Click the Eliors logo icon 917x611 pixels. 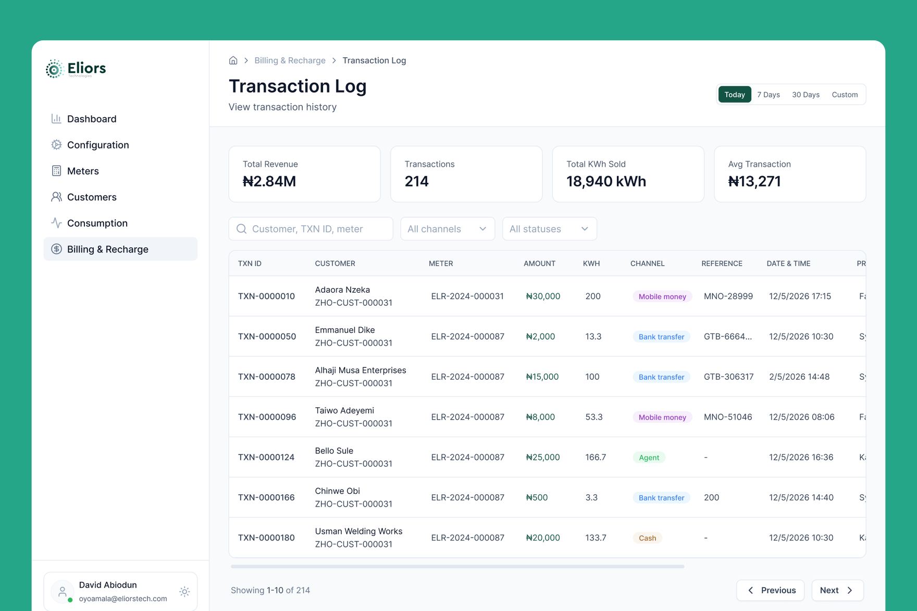54,69
